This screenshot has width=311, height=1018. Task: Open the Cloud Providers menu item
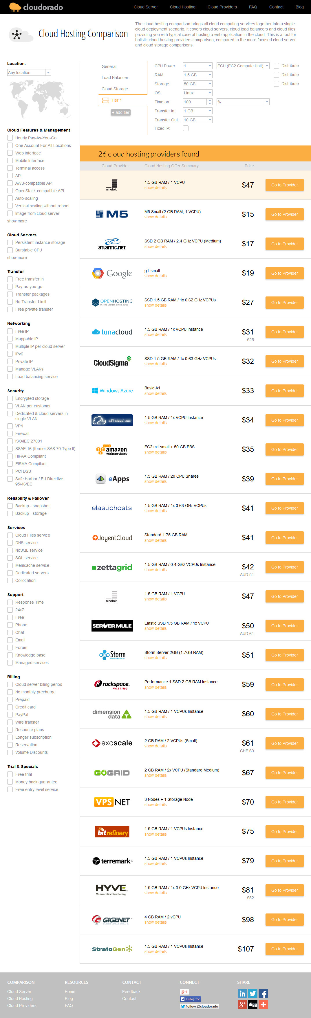coord(222,7)
